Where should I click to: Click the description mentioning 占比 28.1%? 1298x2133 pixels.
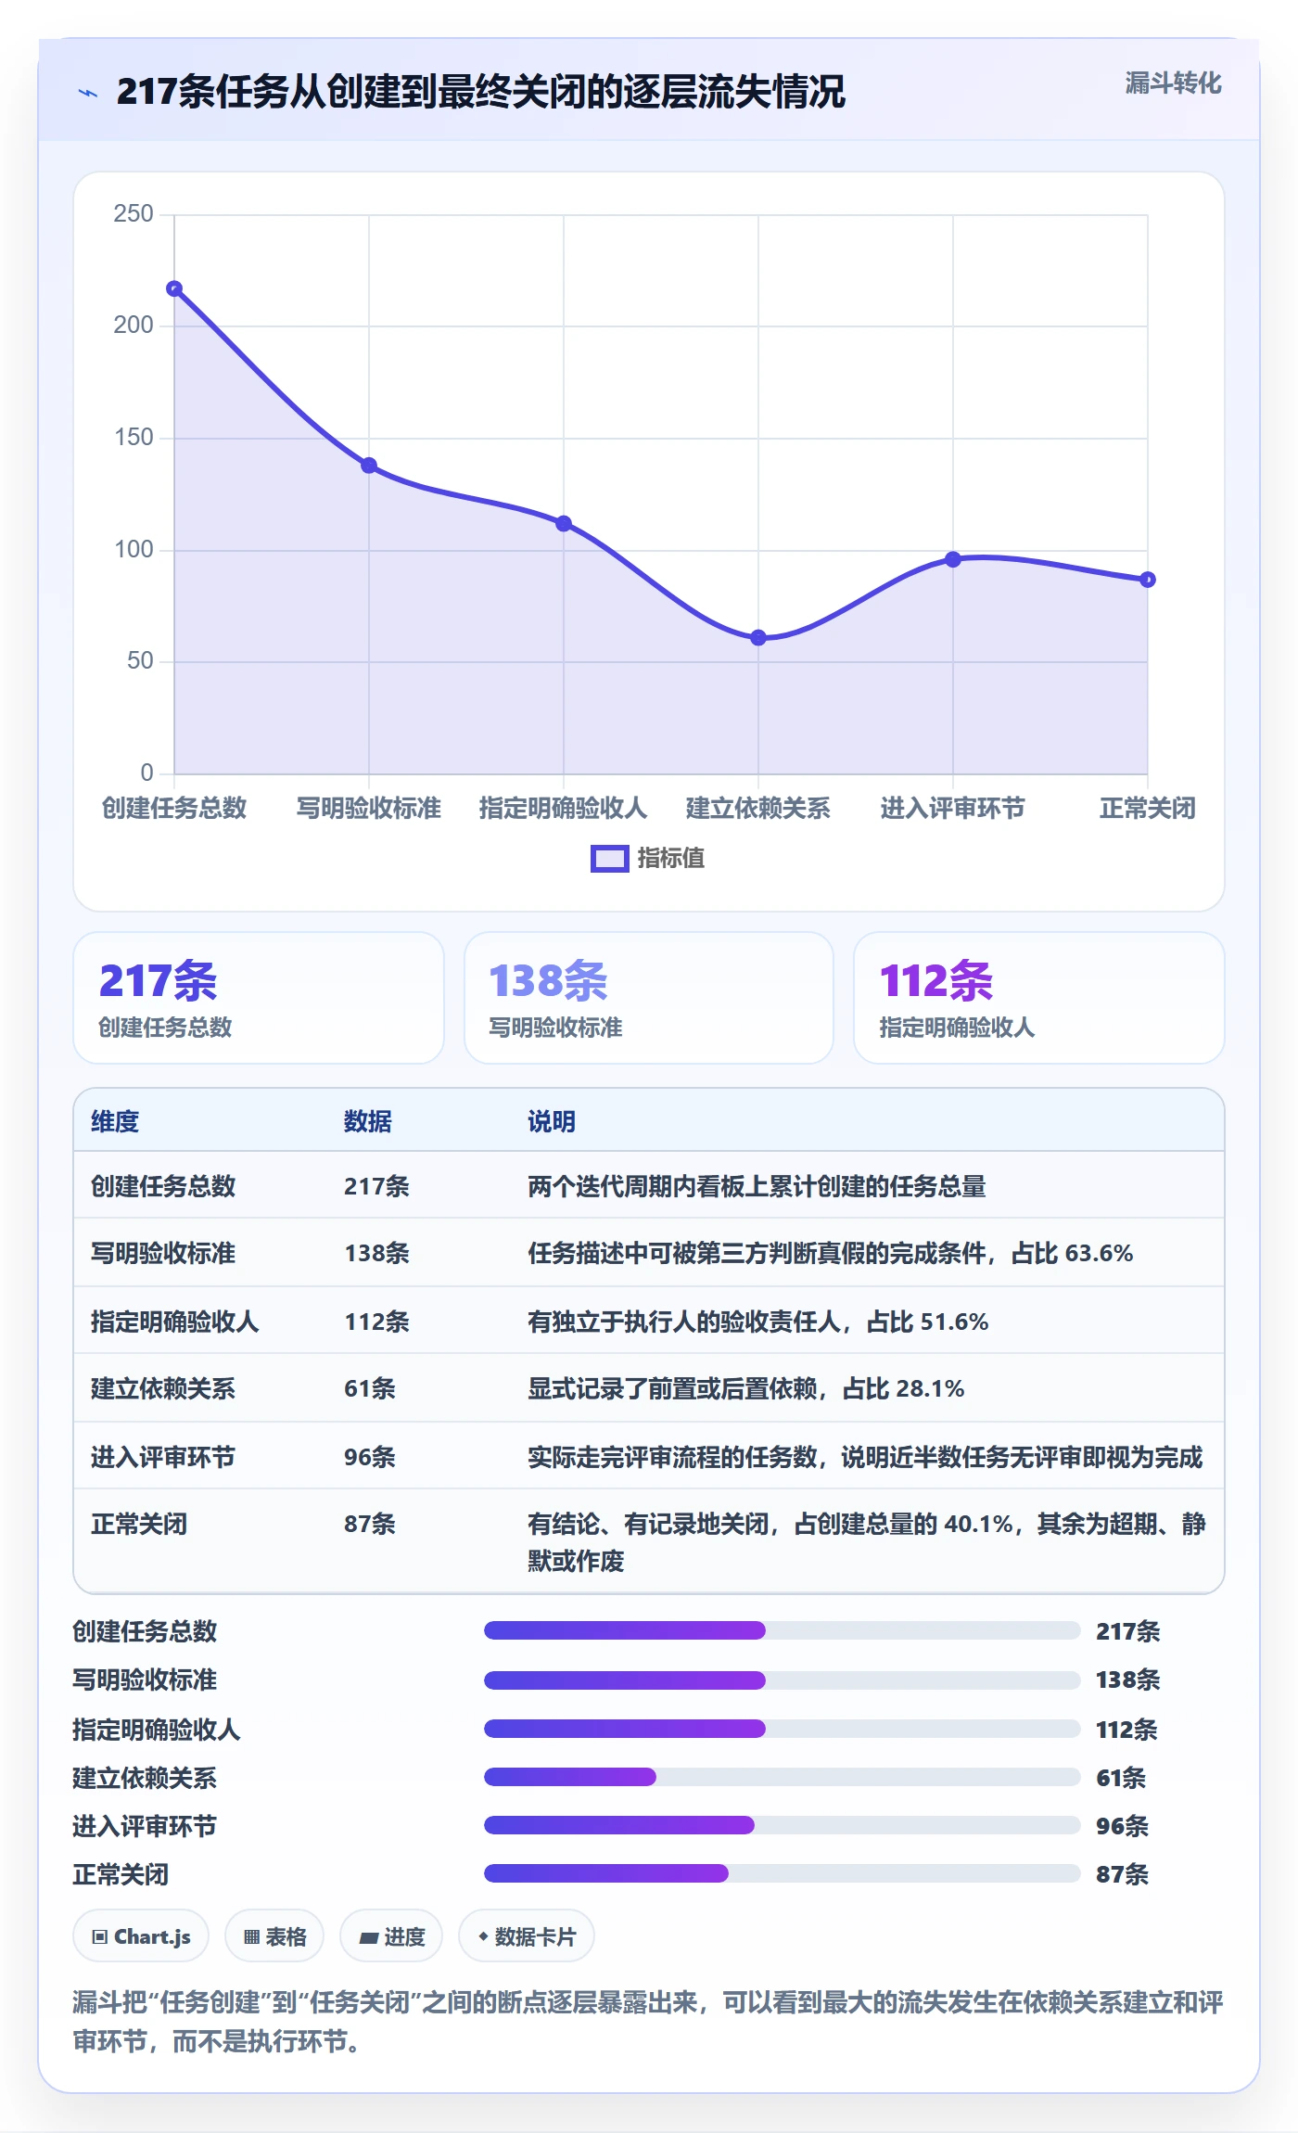[x=746, y=1388]
